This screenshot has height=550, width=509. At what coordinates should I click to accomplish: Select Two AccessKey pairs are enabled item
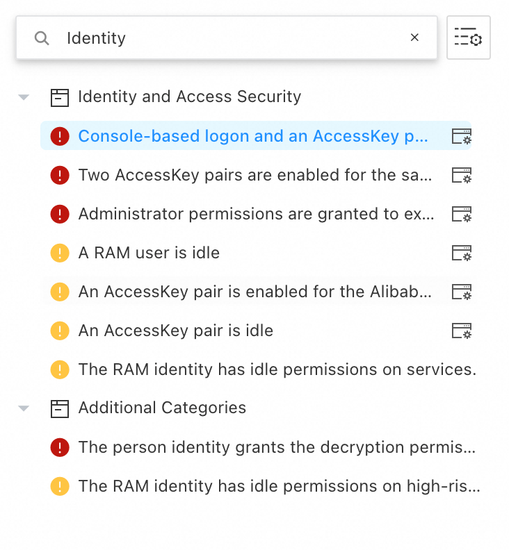255,175
